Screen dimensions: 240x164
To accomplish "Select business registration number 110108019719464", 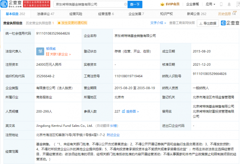I will click(x=128, y=76).
